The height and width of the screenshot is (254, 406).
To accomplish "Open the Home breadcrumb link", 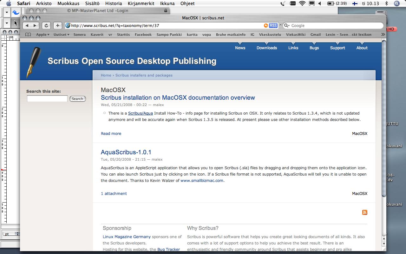I will (x=106, y=75).
